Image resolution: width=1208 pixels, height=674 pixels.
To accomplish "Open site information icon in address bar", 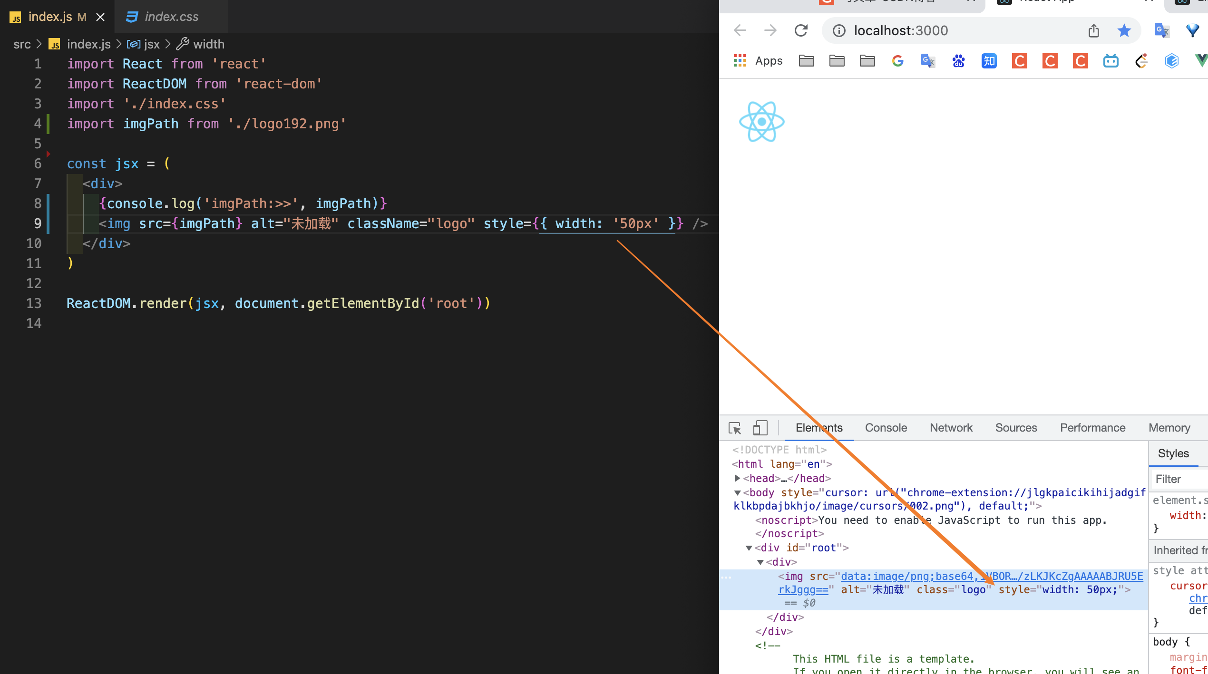I will tap(839, 30).
